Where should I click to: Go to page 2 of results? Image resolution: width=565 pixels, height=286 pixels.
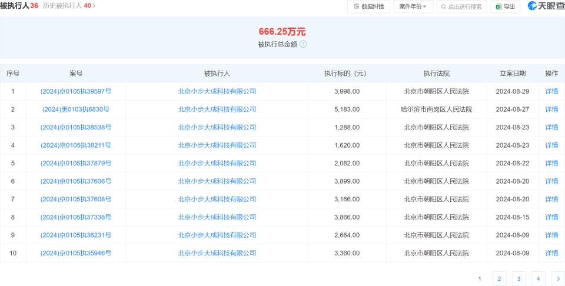(500, 278)
